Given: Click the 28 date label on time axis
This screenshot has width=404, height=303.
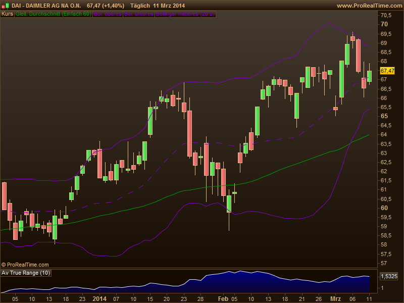Looking at the screenshot, I should (200, 299).
